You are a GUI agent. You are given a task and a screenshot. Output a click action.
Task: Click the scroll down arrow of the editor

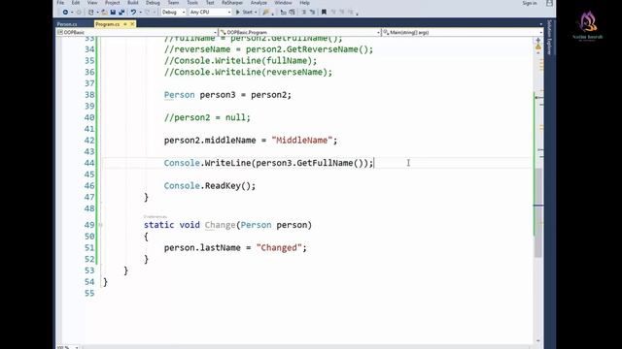[x=538, y=340]
